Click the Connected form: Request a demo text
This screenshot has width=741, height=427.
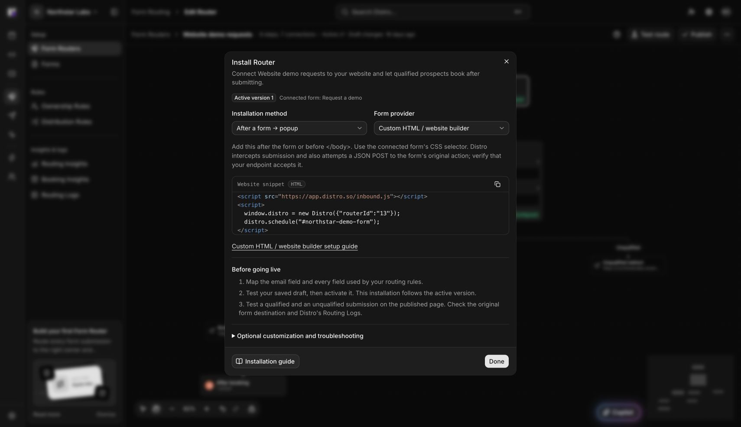pyautogui.click(x=321, y=98)
